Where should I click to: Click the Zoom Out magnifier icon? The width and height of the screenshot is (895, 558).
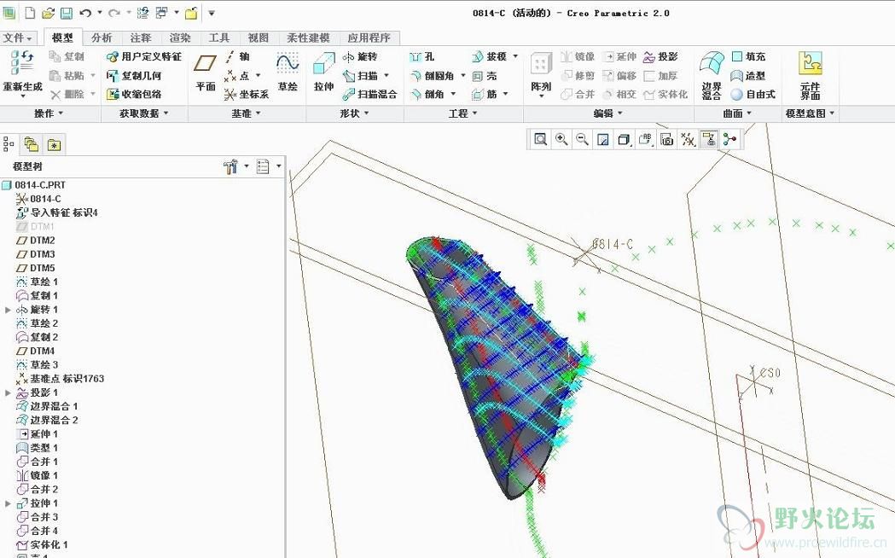coord(582,138)
